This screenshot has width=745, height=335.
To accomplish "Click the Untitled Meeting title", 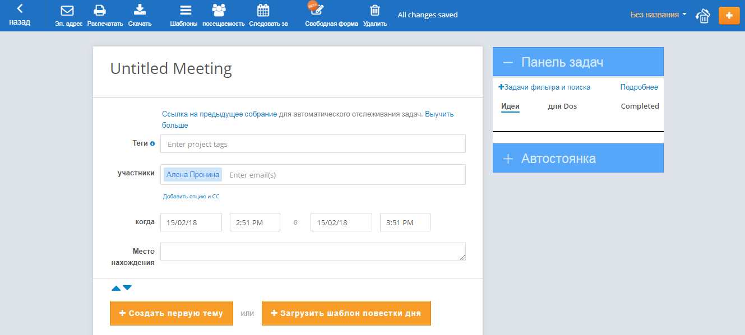I will 171,68.
